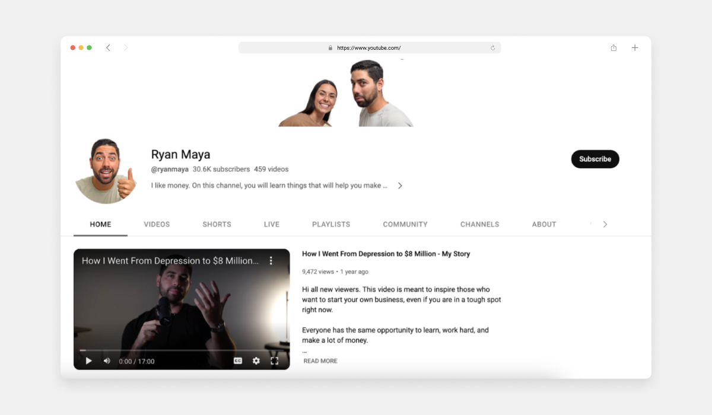This screenshot has height=415, width=712.
Task: Open the three-dot menu on the video
Action: (272, 260)
